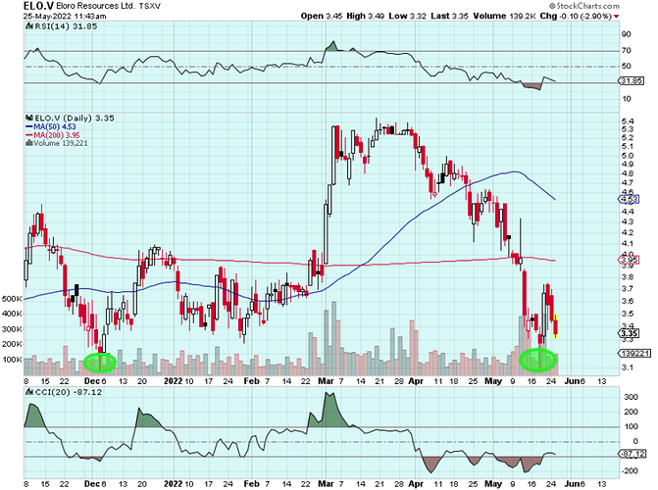Screen dimensions: 658x490
Task: Click the Mar date label under price chart
Action: [326, 381]
